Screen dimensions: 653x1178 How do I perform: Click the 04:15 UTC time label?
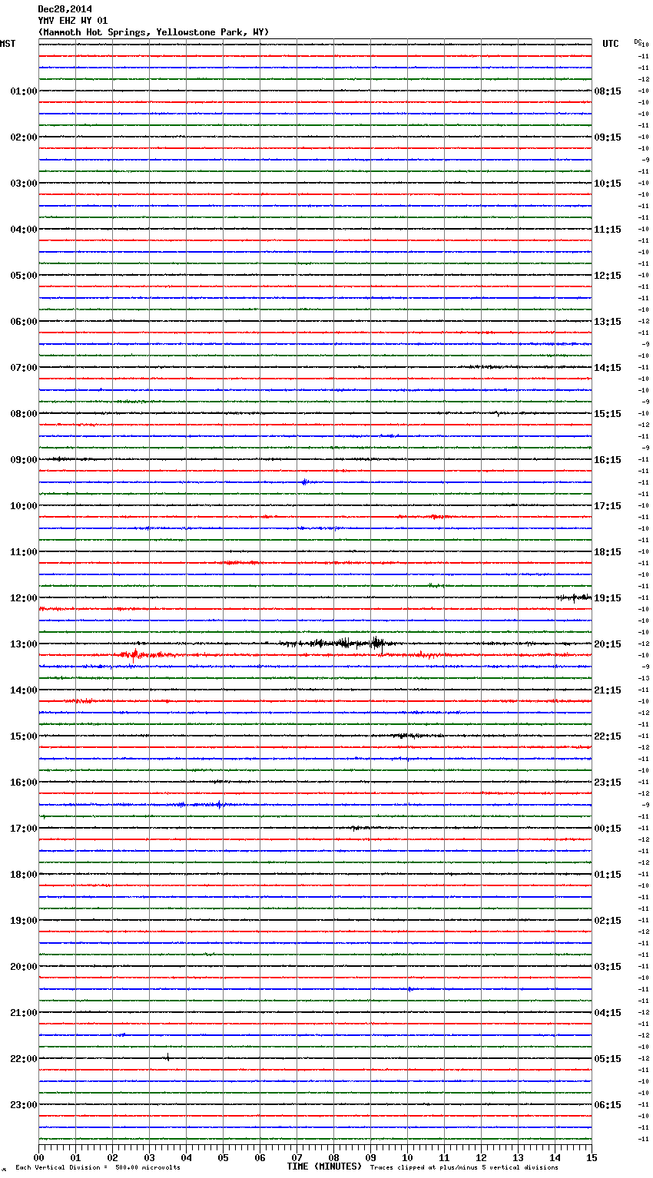(x=608, y=1013)
